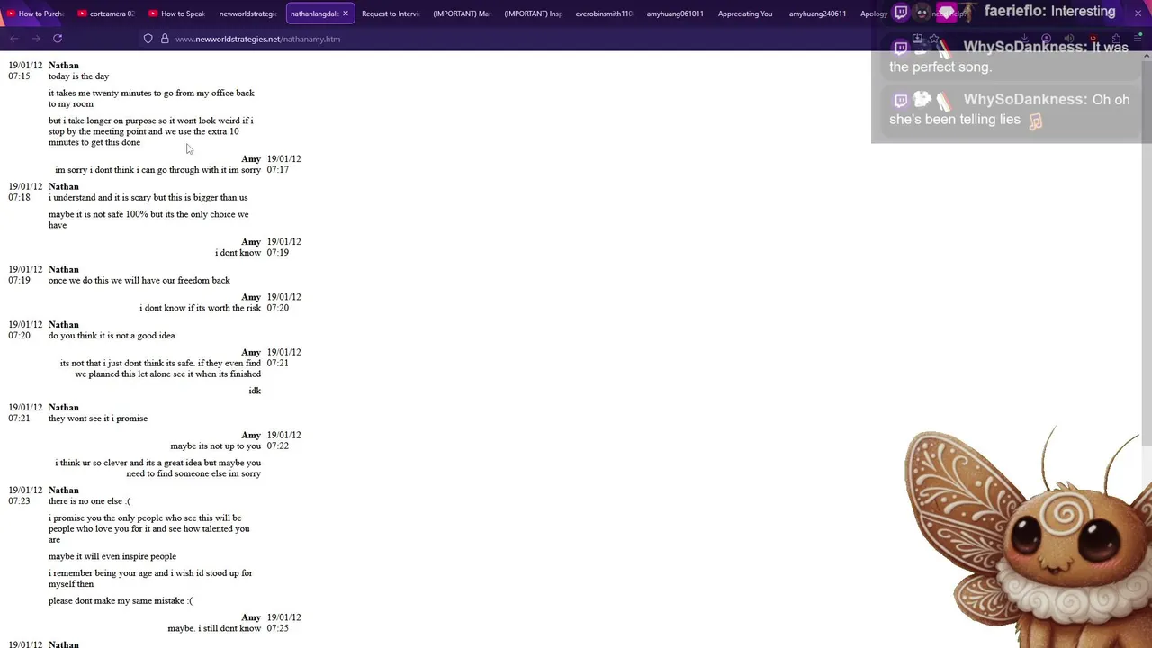Switch to the How to Purchase tab
This screenshot has height=648, width=1152.
[36, 13]
